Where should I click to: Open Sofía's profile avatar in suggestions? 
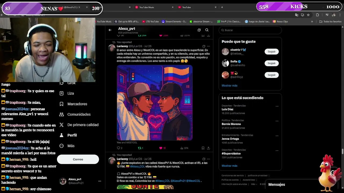pos(225,63)
